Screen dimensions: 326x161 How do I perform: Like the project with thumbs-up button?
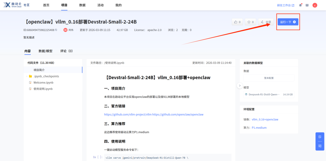click(x=237, y=22)
